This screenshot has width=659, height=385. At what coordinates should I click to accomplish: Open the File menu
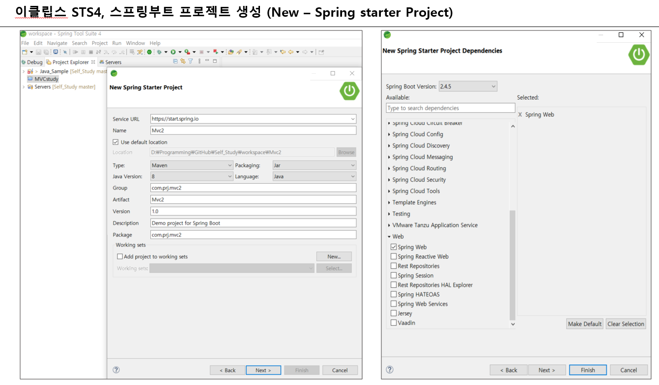tap(25, 43)
